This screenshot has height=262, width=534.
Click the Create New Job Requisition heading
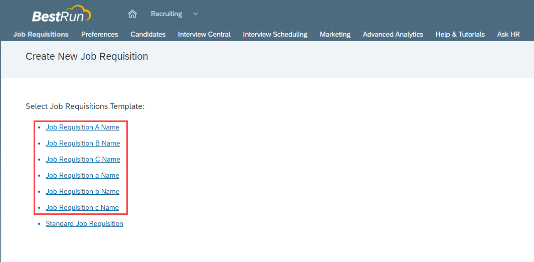(87, 56)
